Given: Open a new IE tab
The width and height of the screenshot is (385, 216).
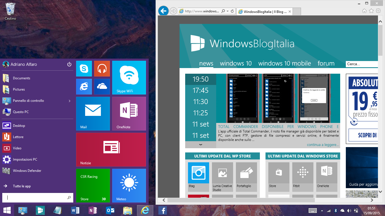Looking at the screenshot, I should coord(297,12).
